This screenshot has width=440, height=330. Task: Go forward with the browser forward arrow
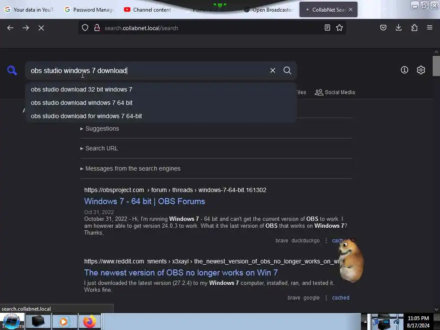pyautogui.click(x=26, y=28)
